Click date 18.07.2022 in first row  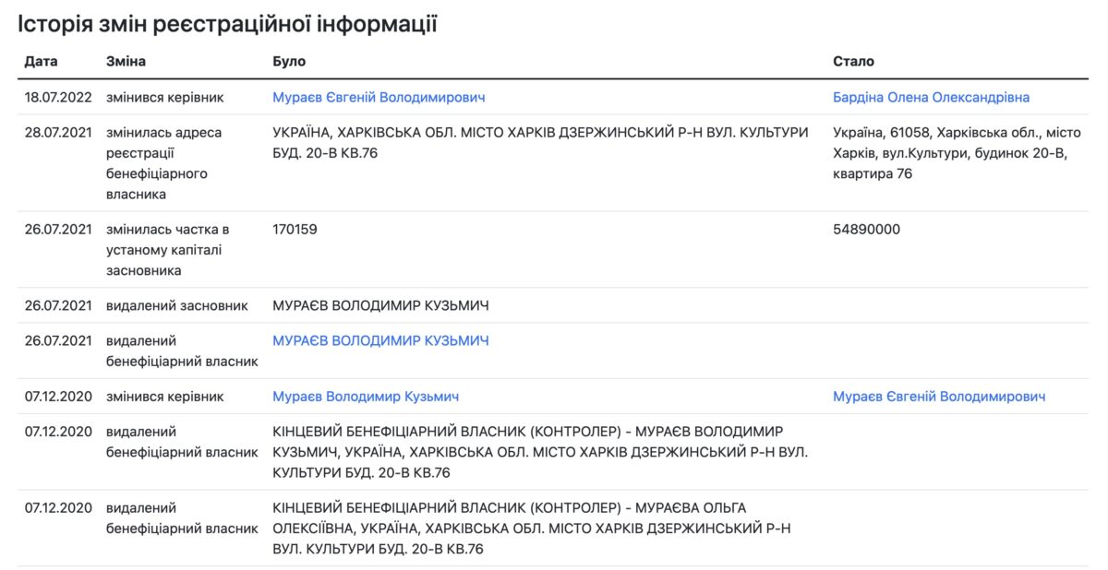click(58, 98)
